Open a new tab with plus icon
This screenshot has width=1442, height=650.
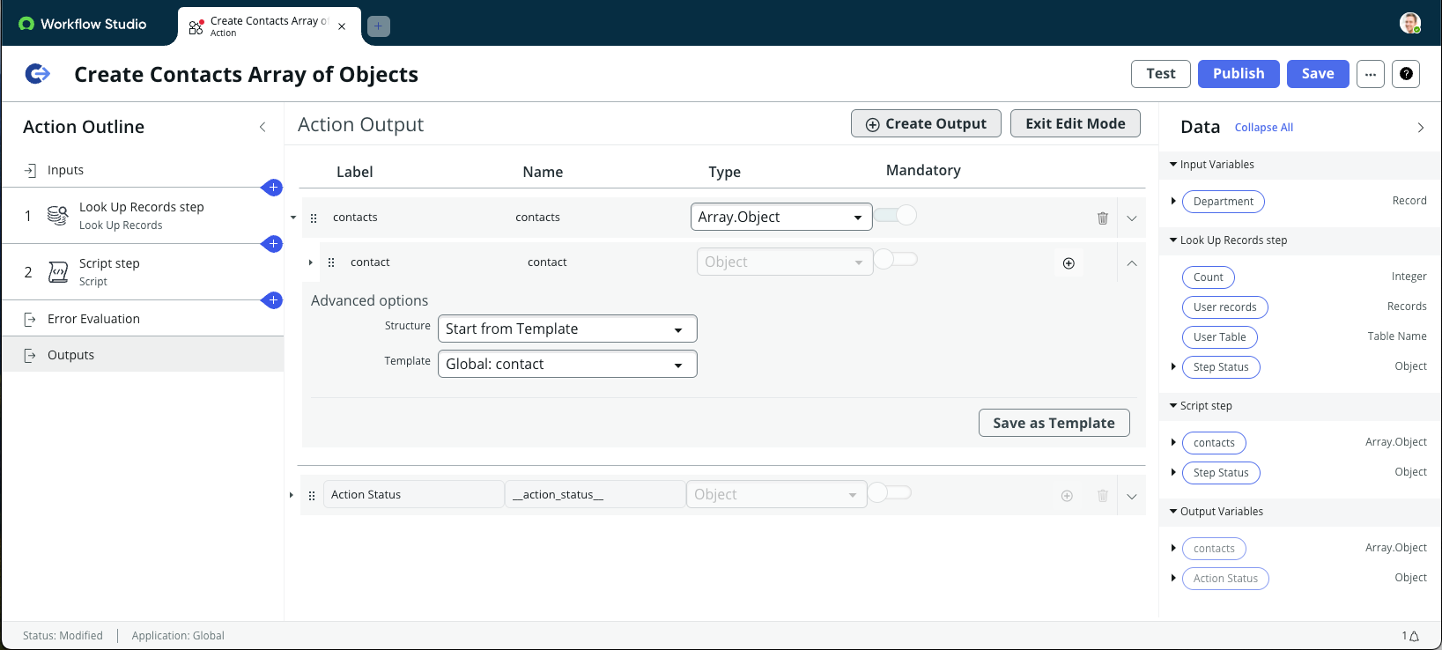click(x=379, y=26)
